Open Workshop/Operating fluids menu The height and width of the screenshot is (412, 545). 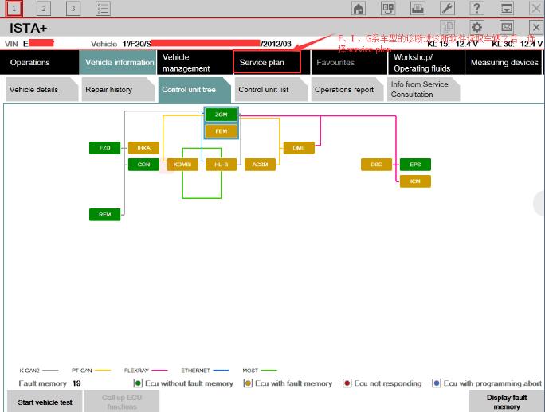(x=425, y=63)
